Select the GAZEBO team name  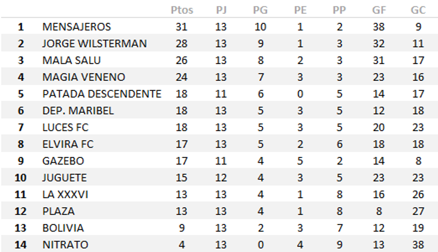pos(63,161)
